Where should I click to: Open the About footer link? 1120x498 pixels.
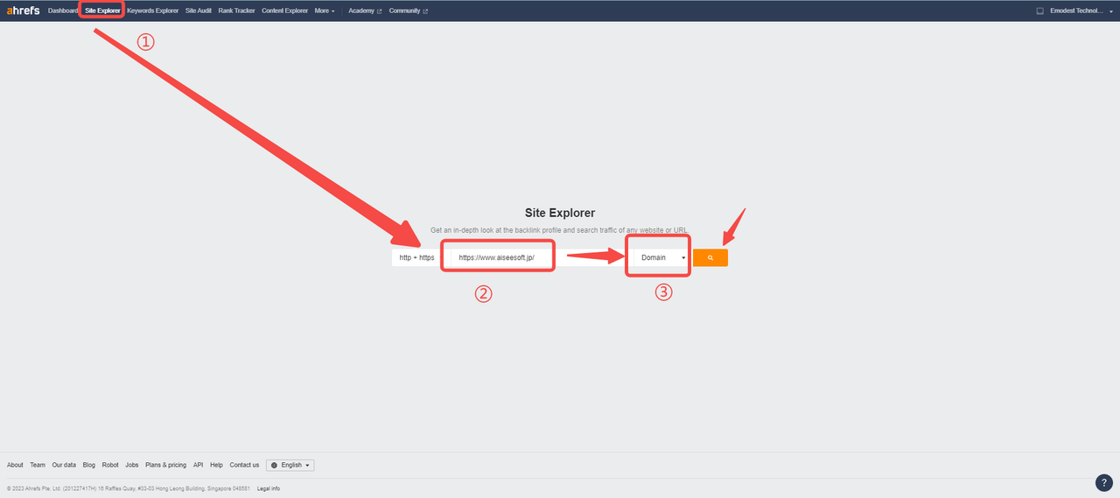[x=15, y=465]
